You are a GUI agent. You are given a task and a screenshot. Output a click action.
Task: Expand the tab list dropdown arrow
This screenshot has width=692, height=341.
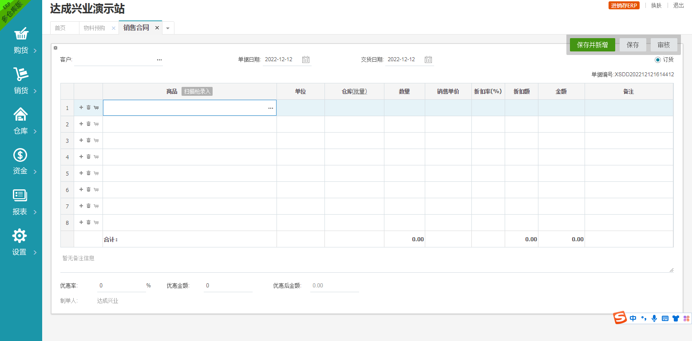(x=168, y=28)
